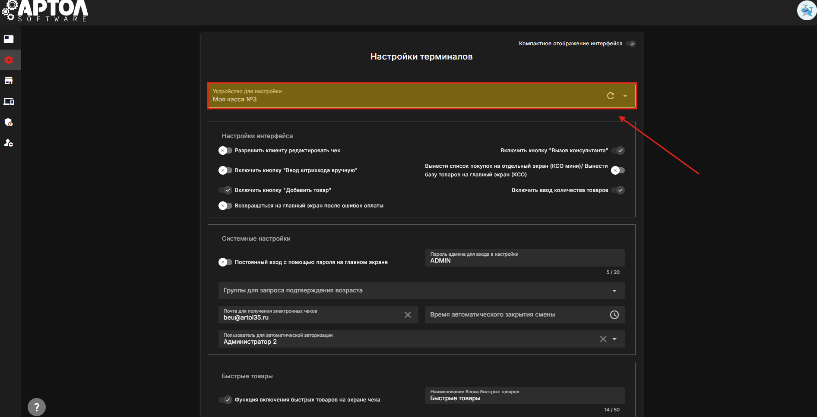Click the quick products block name field
The height and width of the screenshot is (417, 817).
tap(525, 395)
